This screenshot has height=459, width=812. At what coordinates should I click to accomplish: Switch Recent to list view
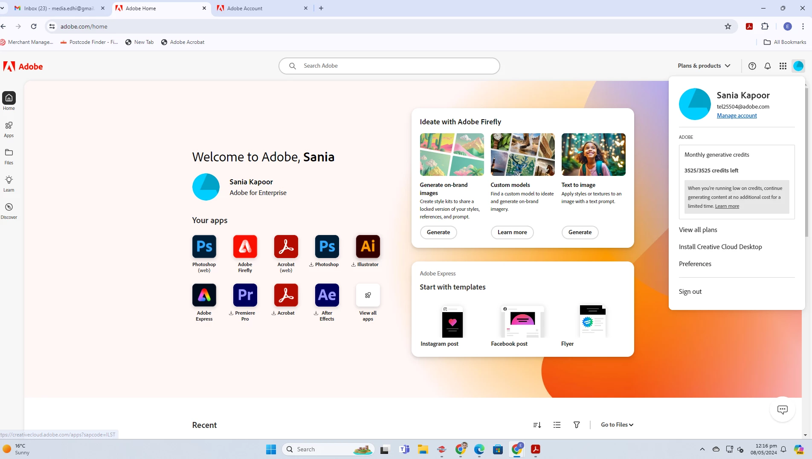click(557, 425)
